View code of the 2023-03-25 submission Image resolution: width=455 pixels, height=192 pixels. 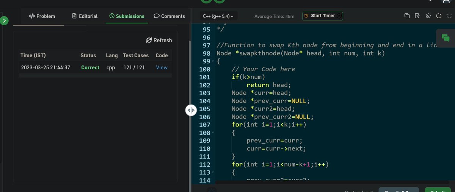(x=162, y=67)
